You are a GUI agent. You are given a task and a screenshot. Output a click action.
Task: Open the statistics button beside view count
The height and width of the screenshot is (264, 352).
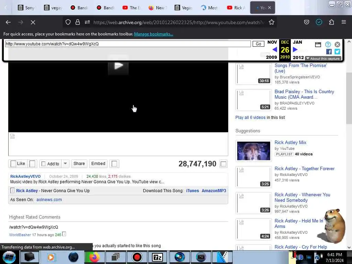coord(223,164)
